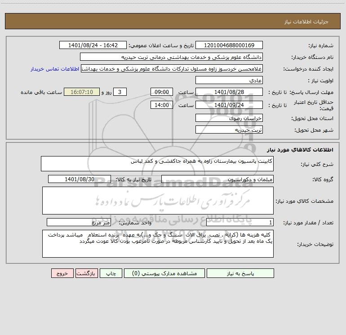346x335 pixels.
Task: Click the چاپ print button
Action: click(111, 273)
